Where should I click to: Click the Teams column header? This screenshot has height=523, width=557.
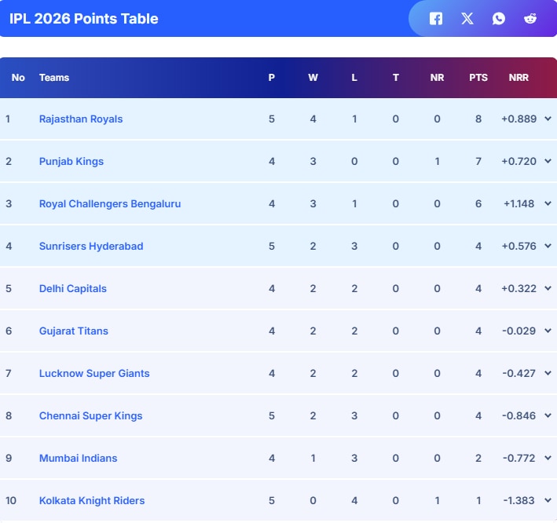54,78
